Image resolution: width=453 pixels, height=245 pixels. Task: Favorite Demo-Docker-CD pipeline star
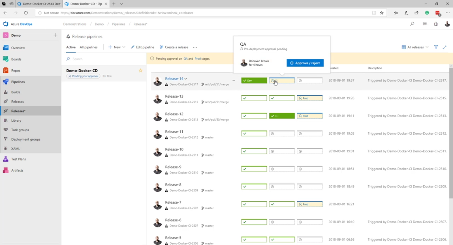(x=140, y=70)
